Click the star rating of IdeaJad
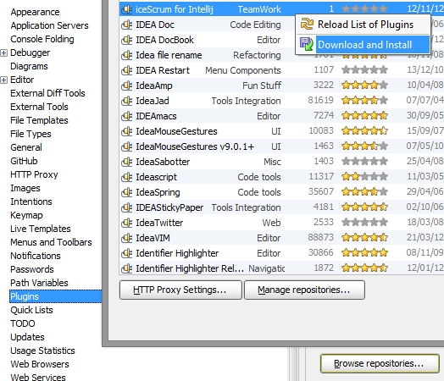 coord(364,100)
